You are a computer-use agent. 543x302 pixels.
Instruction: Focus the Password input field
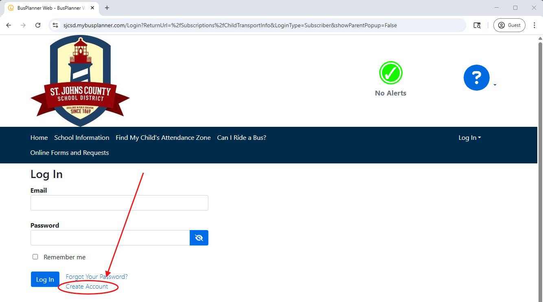click(x=110, y=238)
